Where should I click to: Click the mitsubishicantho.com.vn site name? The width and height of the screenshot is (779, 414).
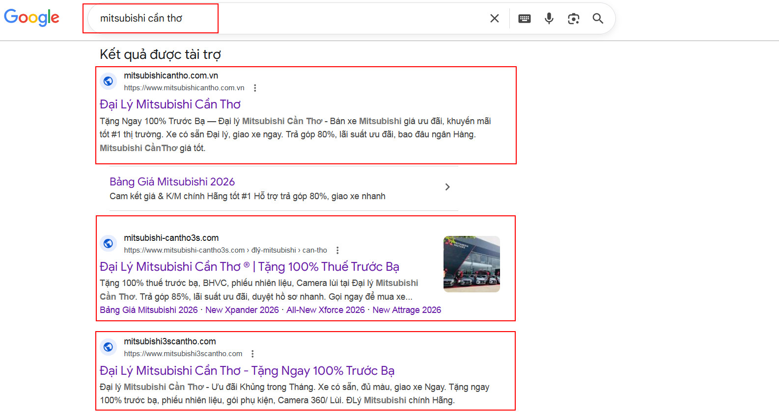point(171,76)
